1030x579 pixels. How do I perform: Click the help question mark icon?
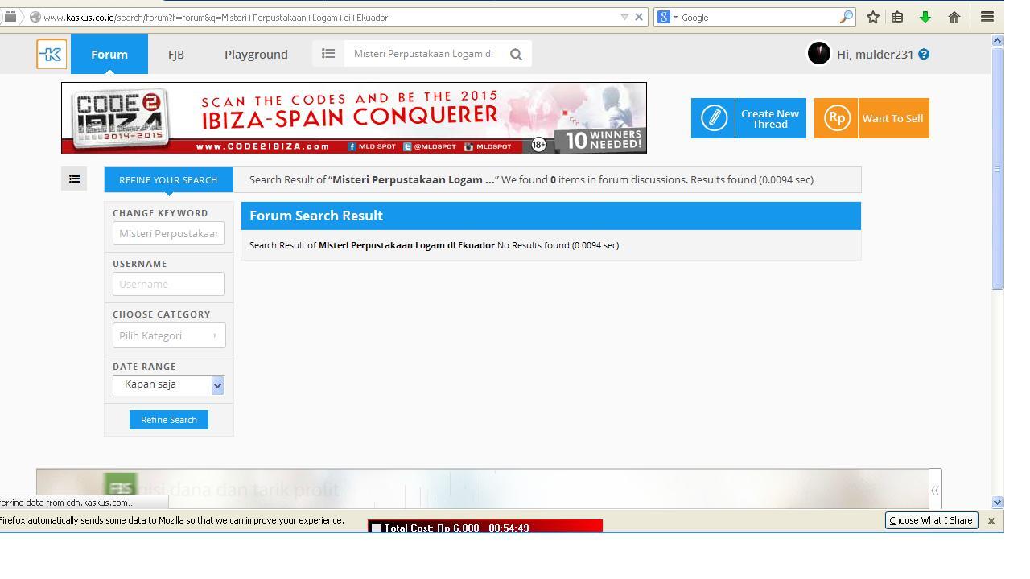(924, 54)
